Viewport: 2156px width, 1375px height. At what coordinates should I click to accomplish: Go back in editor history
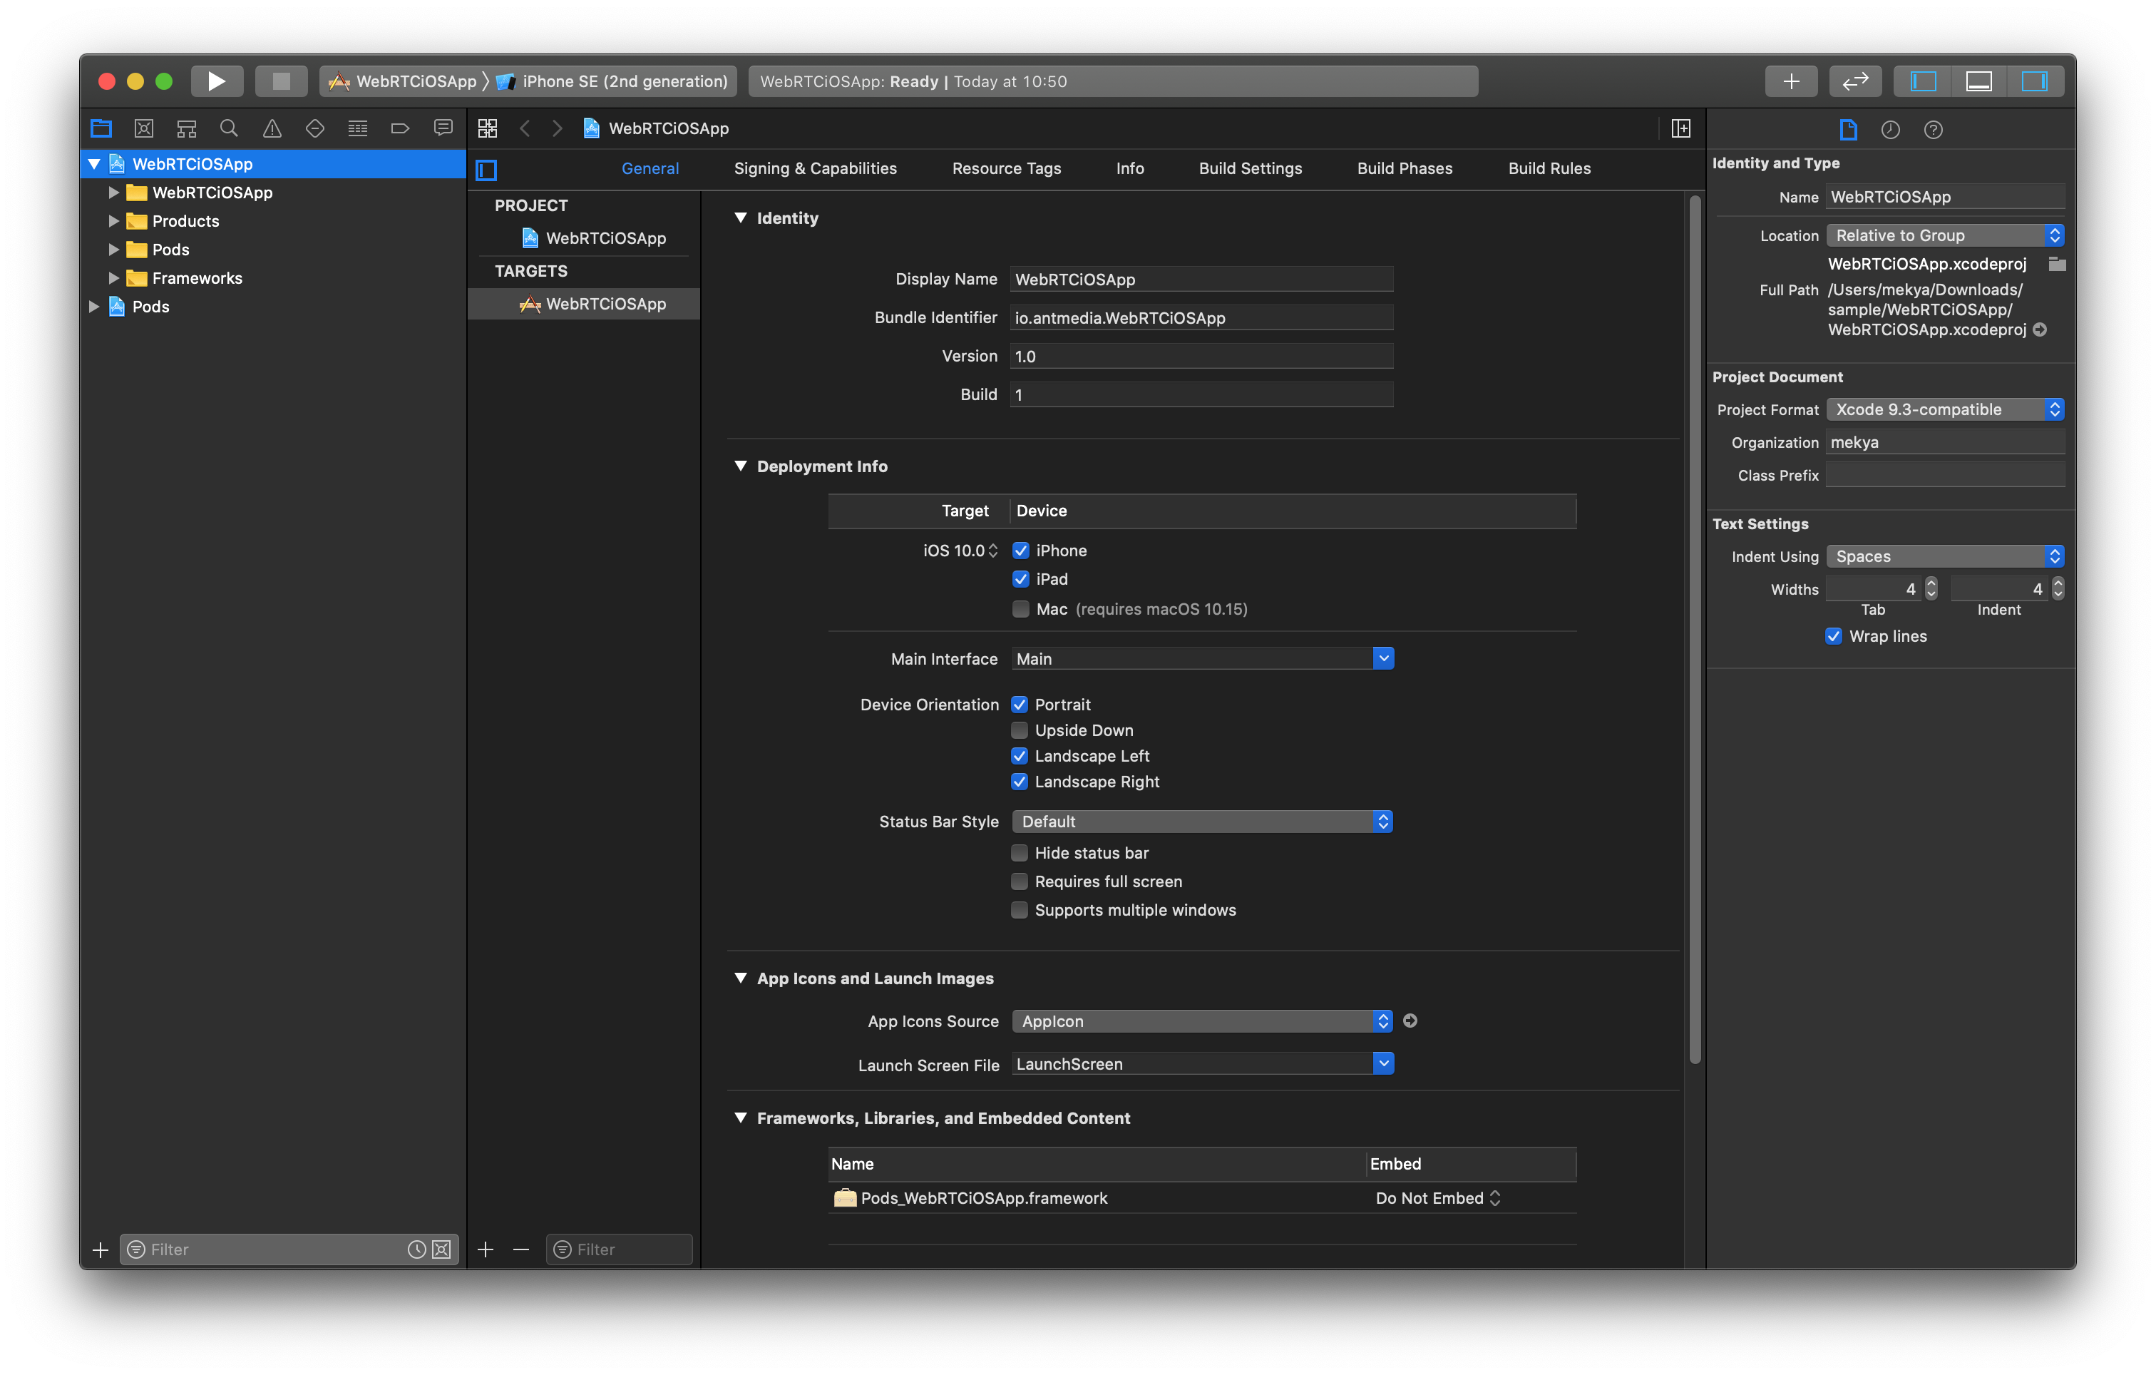525,128
